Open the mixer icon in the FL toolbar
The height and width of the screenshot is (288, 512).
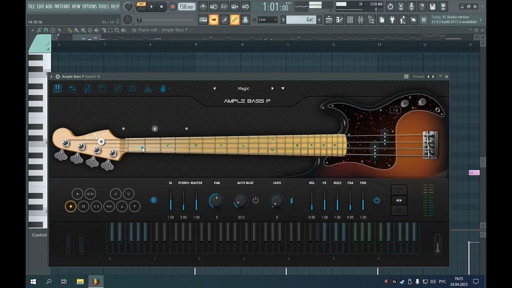coord(360,20)
